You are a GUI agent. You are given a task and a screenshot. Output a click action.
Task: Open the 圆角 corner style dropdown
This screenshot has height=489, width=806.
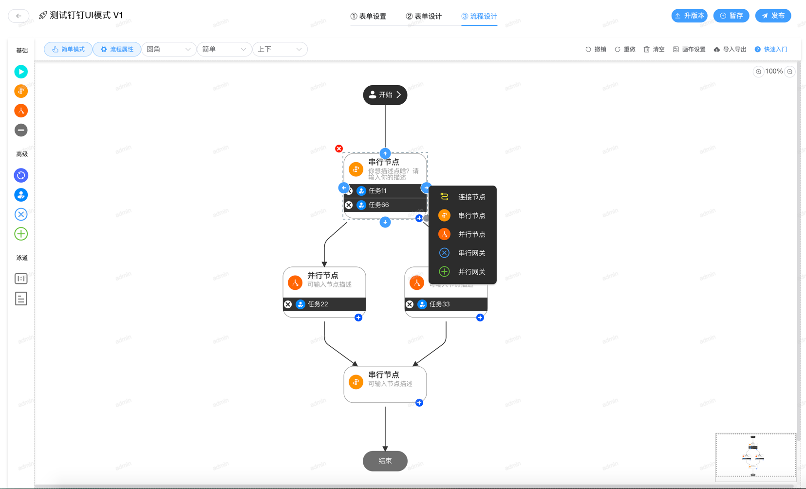pyautogui.click(x=169, y=49)
